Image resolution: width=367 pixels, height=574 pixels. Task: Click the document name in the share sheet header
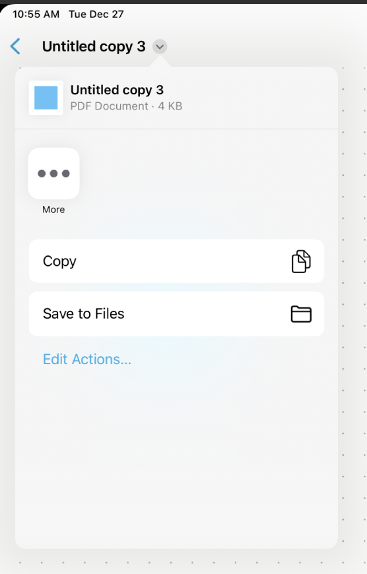click(x=117, y=90)
